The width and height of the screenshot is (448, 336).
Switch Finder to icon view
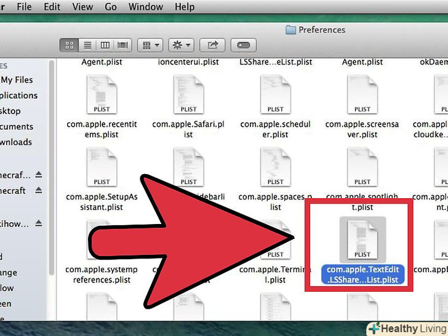[x=69, y=45]
